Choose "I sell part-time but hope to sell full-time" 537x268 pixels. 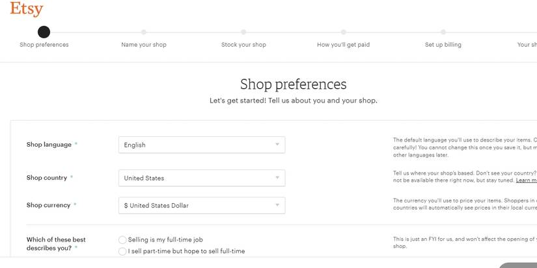(122, 251)
